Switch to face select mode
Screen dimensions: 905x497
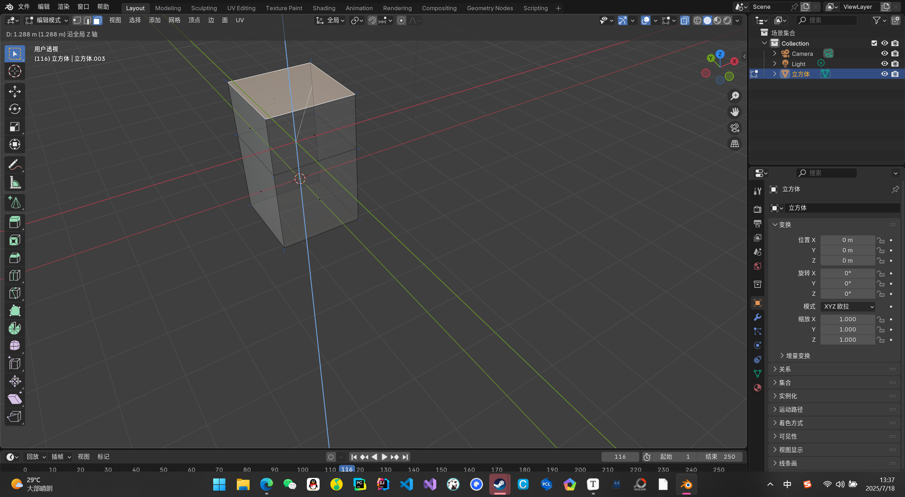tap(97, 21)
